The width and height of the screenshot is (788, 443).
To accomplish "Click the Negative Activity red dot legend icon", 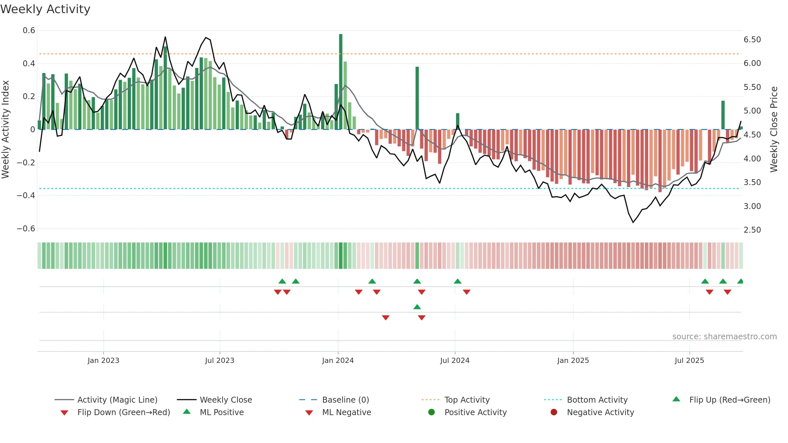I will 554,412.
